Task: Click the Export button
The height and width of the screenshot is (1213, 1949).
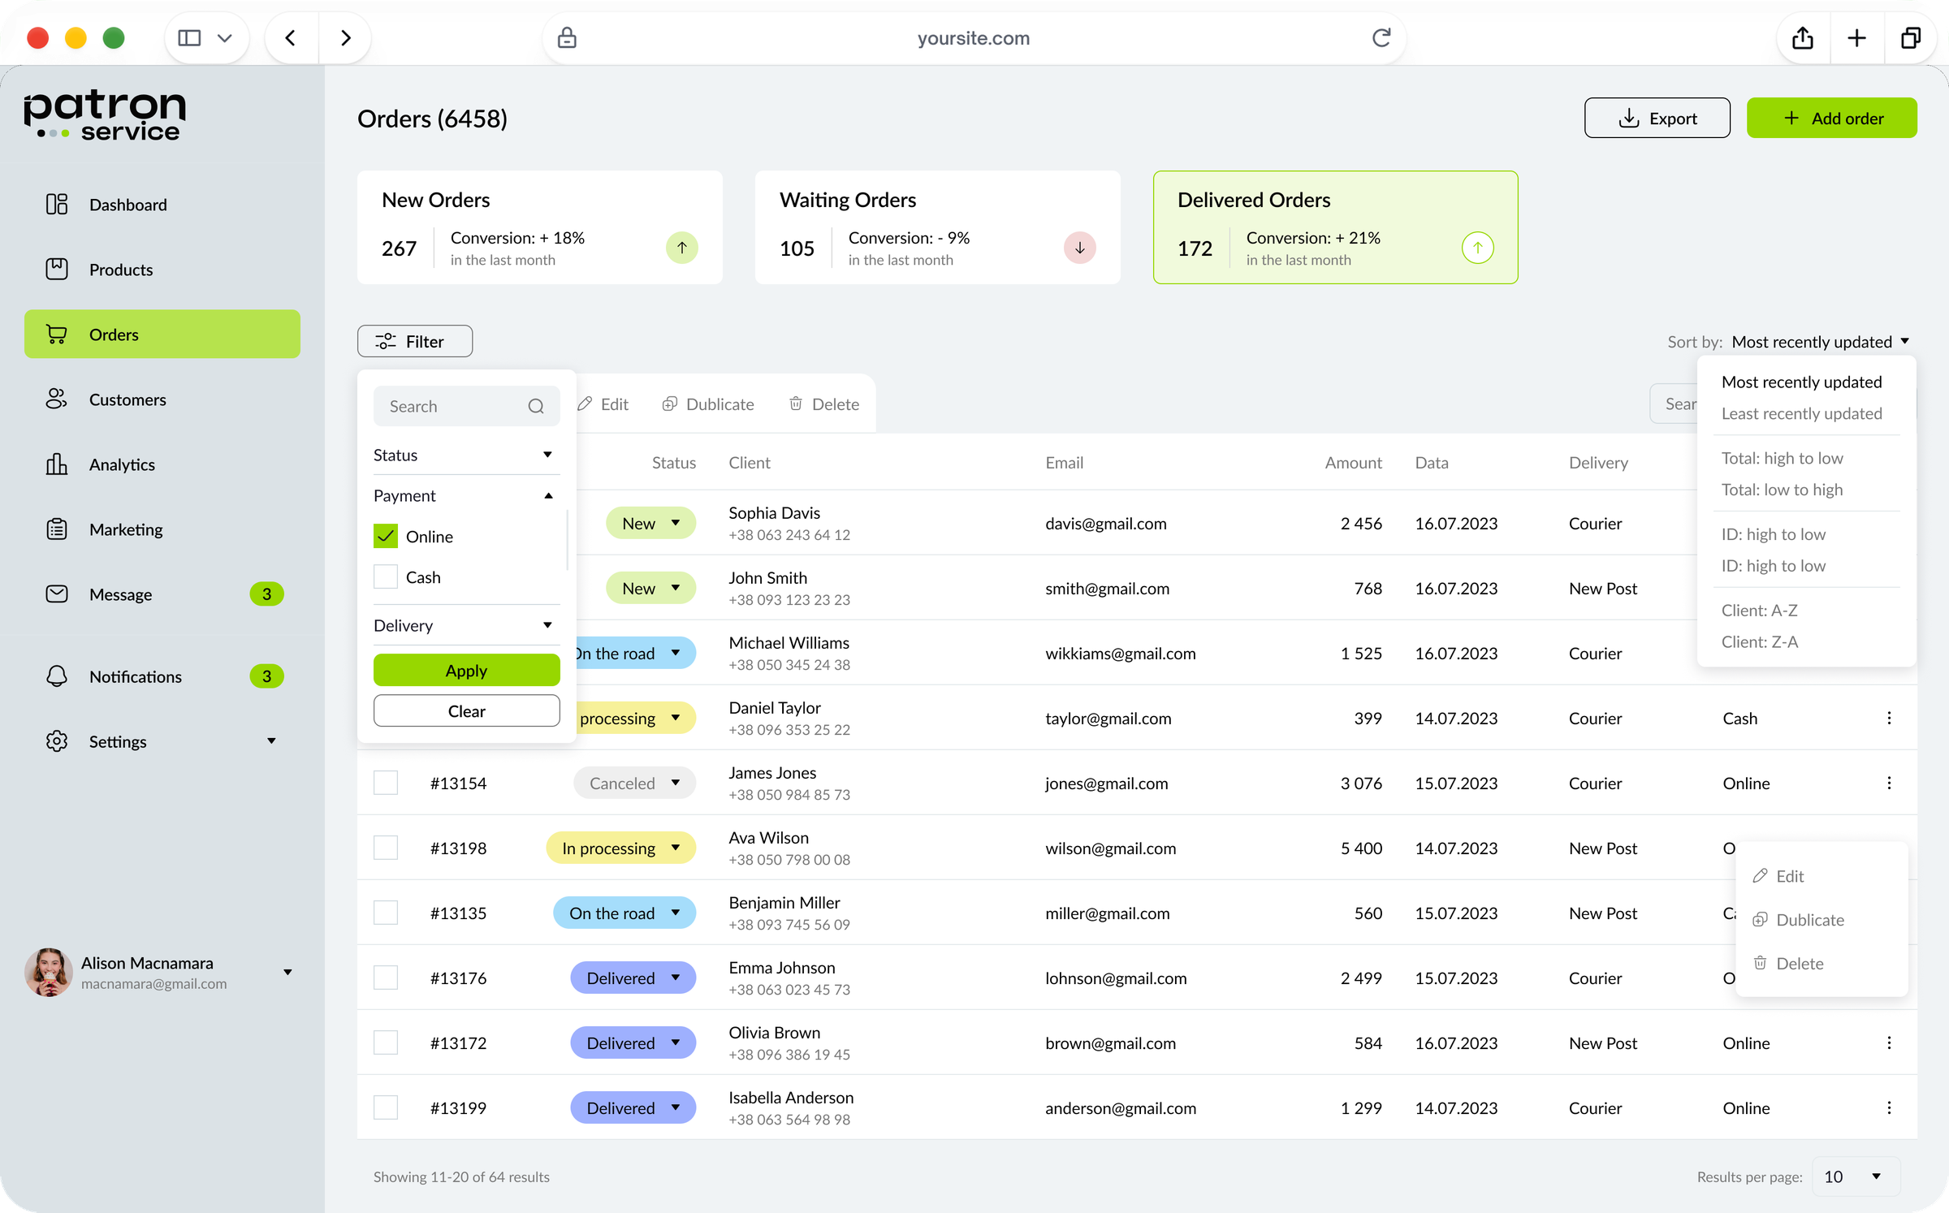Action: [1657, 118]
